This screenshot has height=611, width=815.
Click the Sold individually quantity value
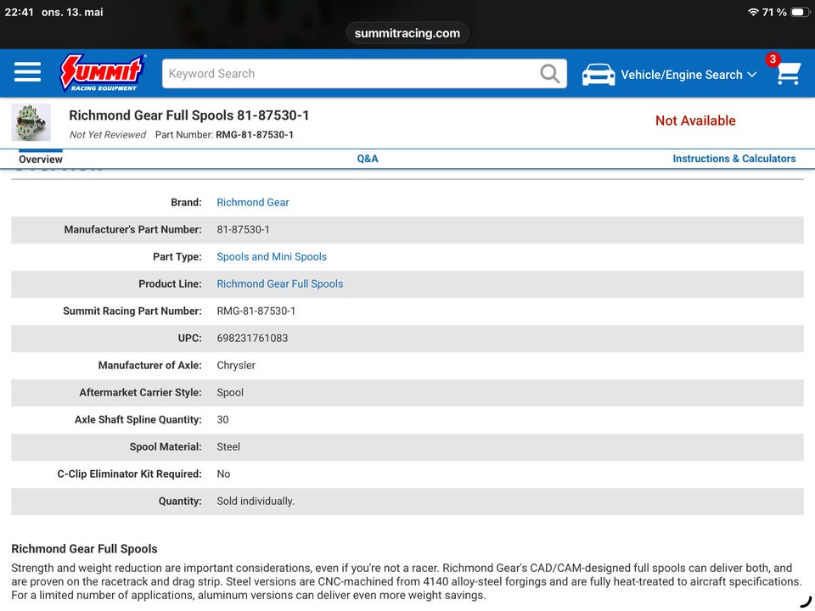click(256, 501)
